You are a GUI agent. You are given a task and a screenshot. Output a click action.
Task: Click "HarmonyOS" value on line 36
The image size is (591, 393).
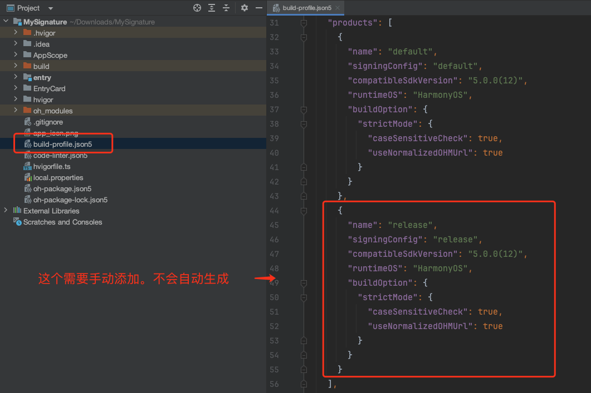[440, 95]
